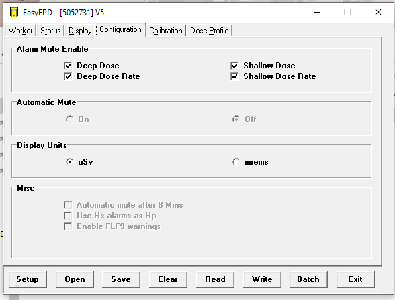Screen dimensions: 395x300
Task: Go to the Display tab
Action: (80, 31)
